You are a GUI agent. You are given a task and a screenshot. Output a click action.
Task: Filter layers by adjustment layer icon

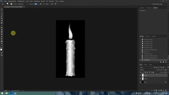tap(157, 68)
